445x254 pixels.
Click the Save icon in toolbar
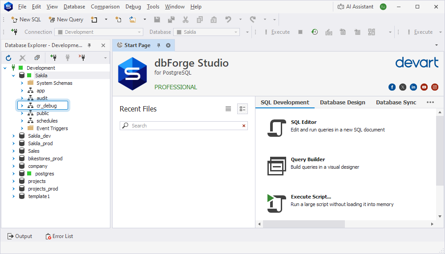coord(157,20)
